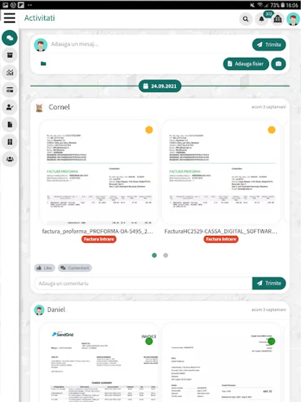
Task: Open user profile avatar in header
Action: click(293, 19)
